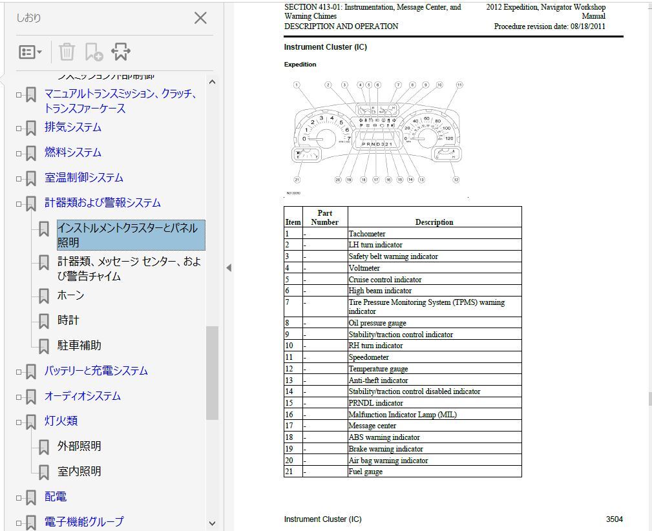Click the bookmark icon beside 室内照明
Viewport: 652px width, 531px height.
coord(44,472)
